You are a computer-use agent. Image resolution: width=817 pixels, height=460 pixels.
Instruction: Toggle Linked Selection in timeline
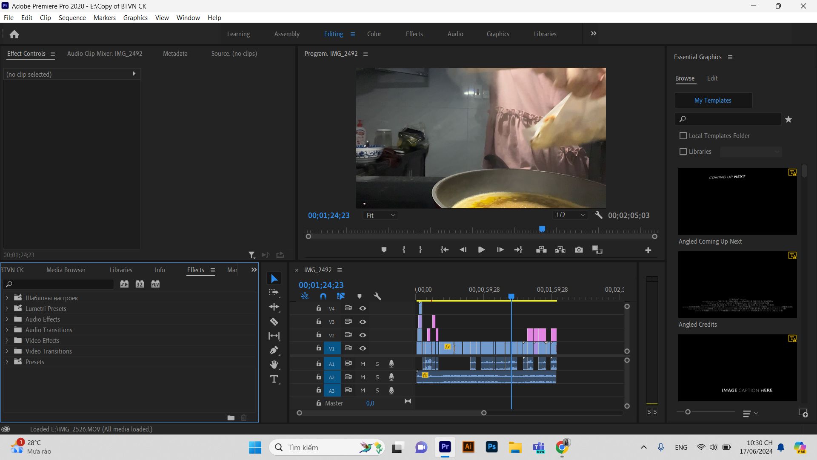(x=341, y=296)
